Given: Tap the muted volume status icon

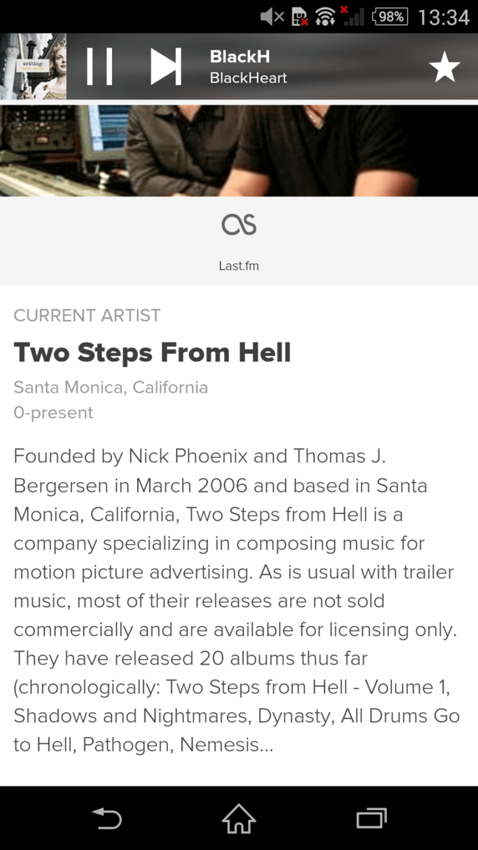Looking at the screenshot, I should (272, 17).
